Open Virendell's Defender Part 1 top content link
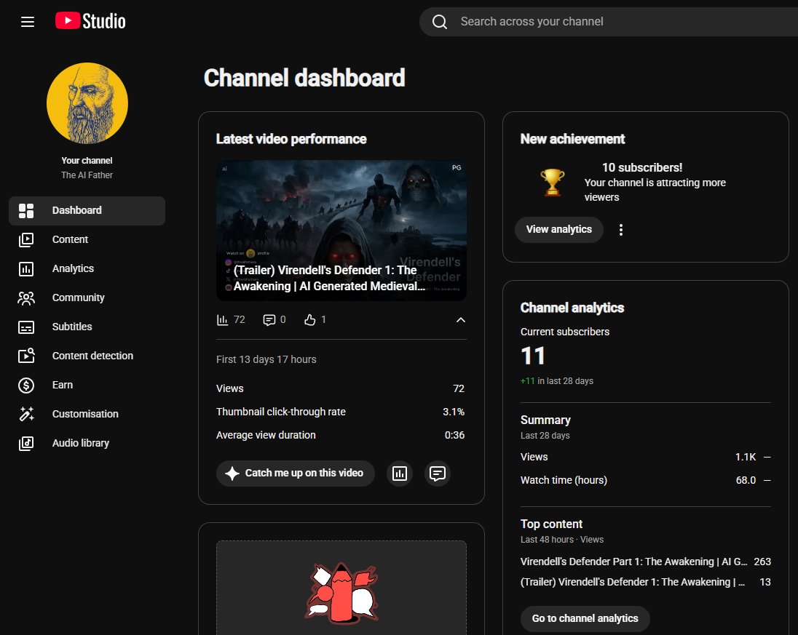Viewport: 798px width, 635px height. pyautogui.click(x=633, y=562)
